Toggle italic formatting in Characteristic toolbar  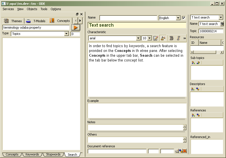[x=178, y=38]
